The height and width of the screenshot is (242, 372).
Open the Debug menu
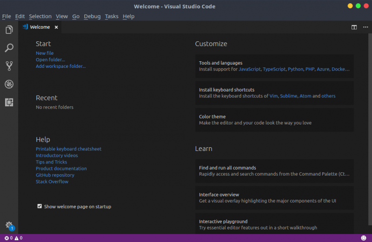pyautogui.click(x=92, y=16)
